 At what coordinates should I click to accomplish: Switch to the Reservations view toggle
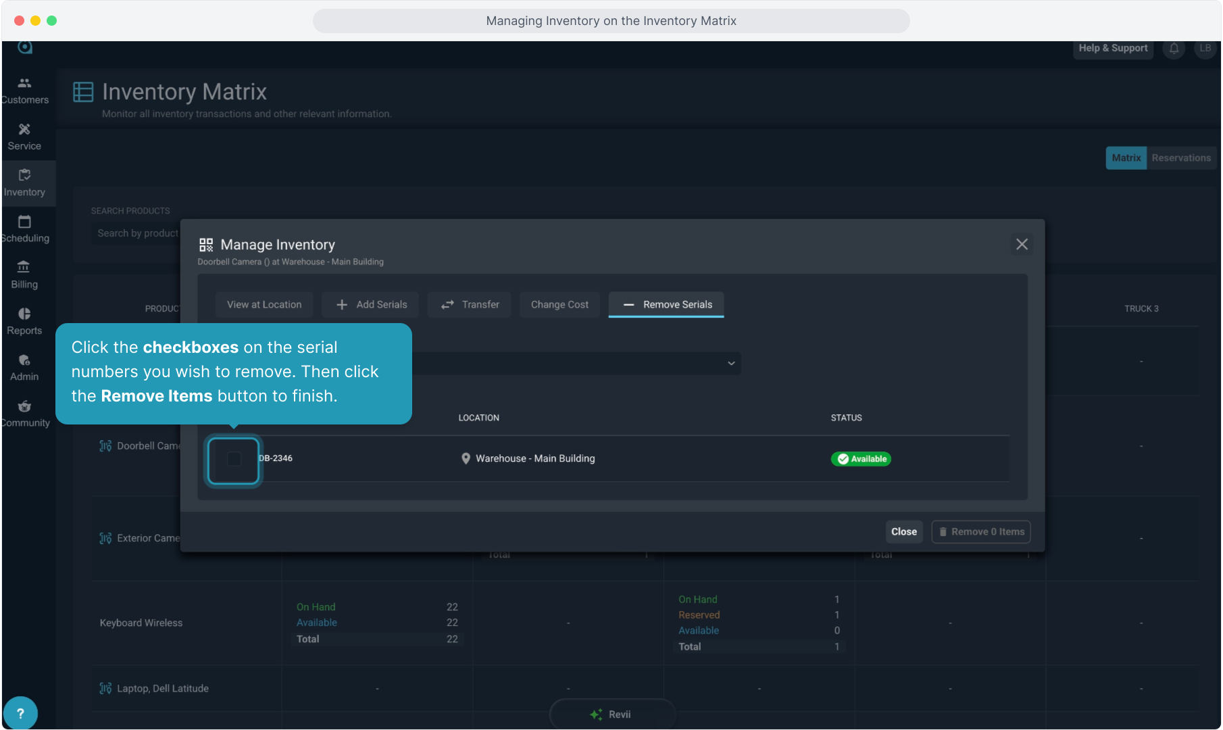pyautogui.click(x=1181, y=158)
